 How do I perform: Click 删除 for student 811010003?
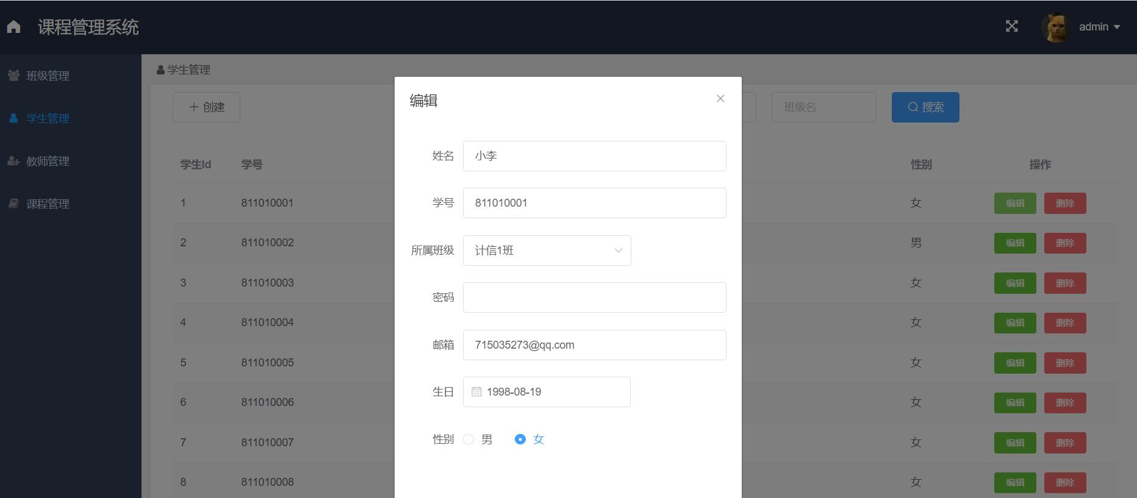click(1065, 283)
